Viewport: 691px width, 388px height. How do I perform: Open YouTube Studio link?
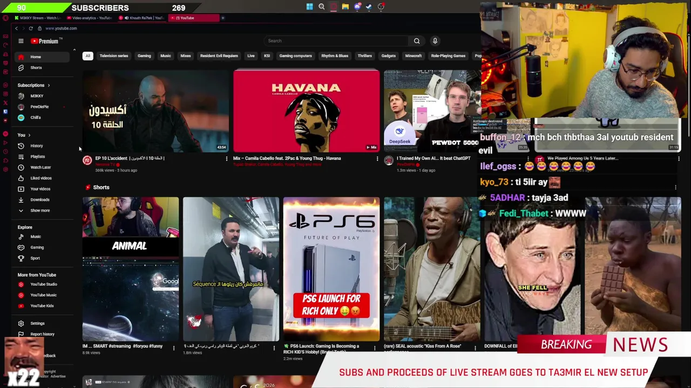[x=44, y=284]
